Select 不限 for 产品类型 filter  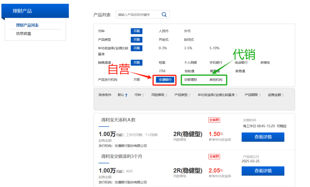pyautogui.click(x=136, y=40)
